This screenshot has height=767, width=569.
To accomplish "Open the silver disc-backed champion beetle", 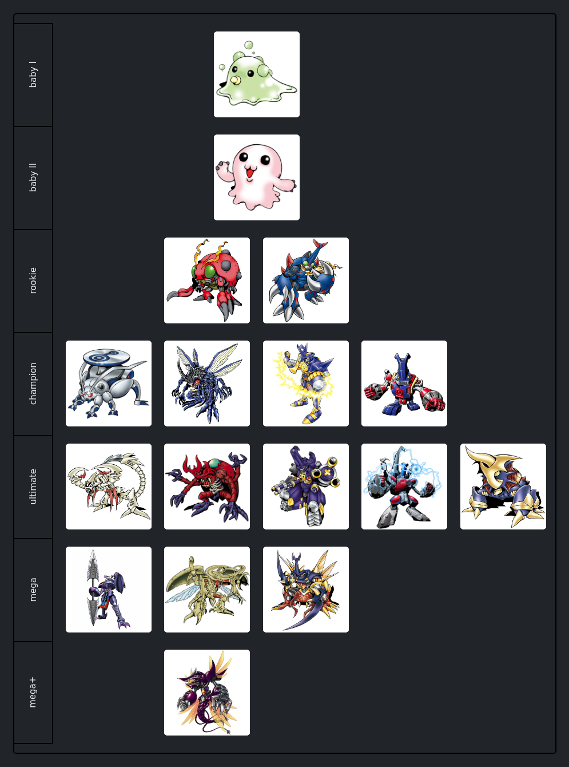I will pyautogui.click(x=109, y=383).
